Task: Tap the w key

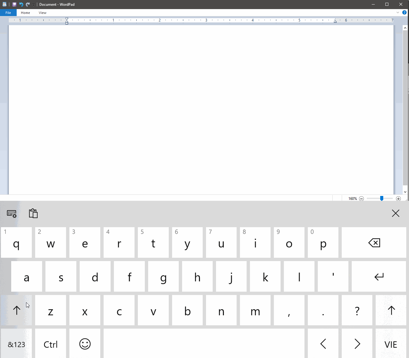Action: point(51,243)
